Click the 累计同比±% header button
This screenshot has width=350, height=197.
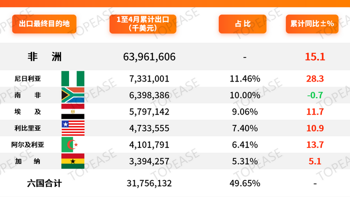pos(312,24)
